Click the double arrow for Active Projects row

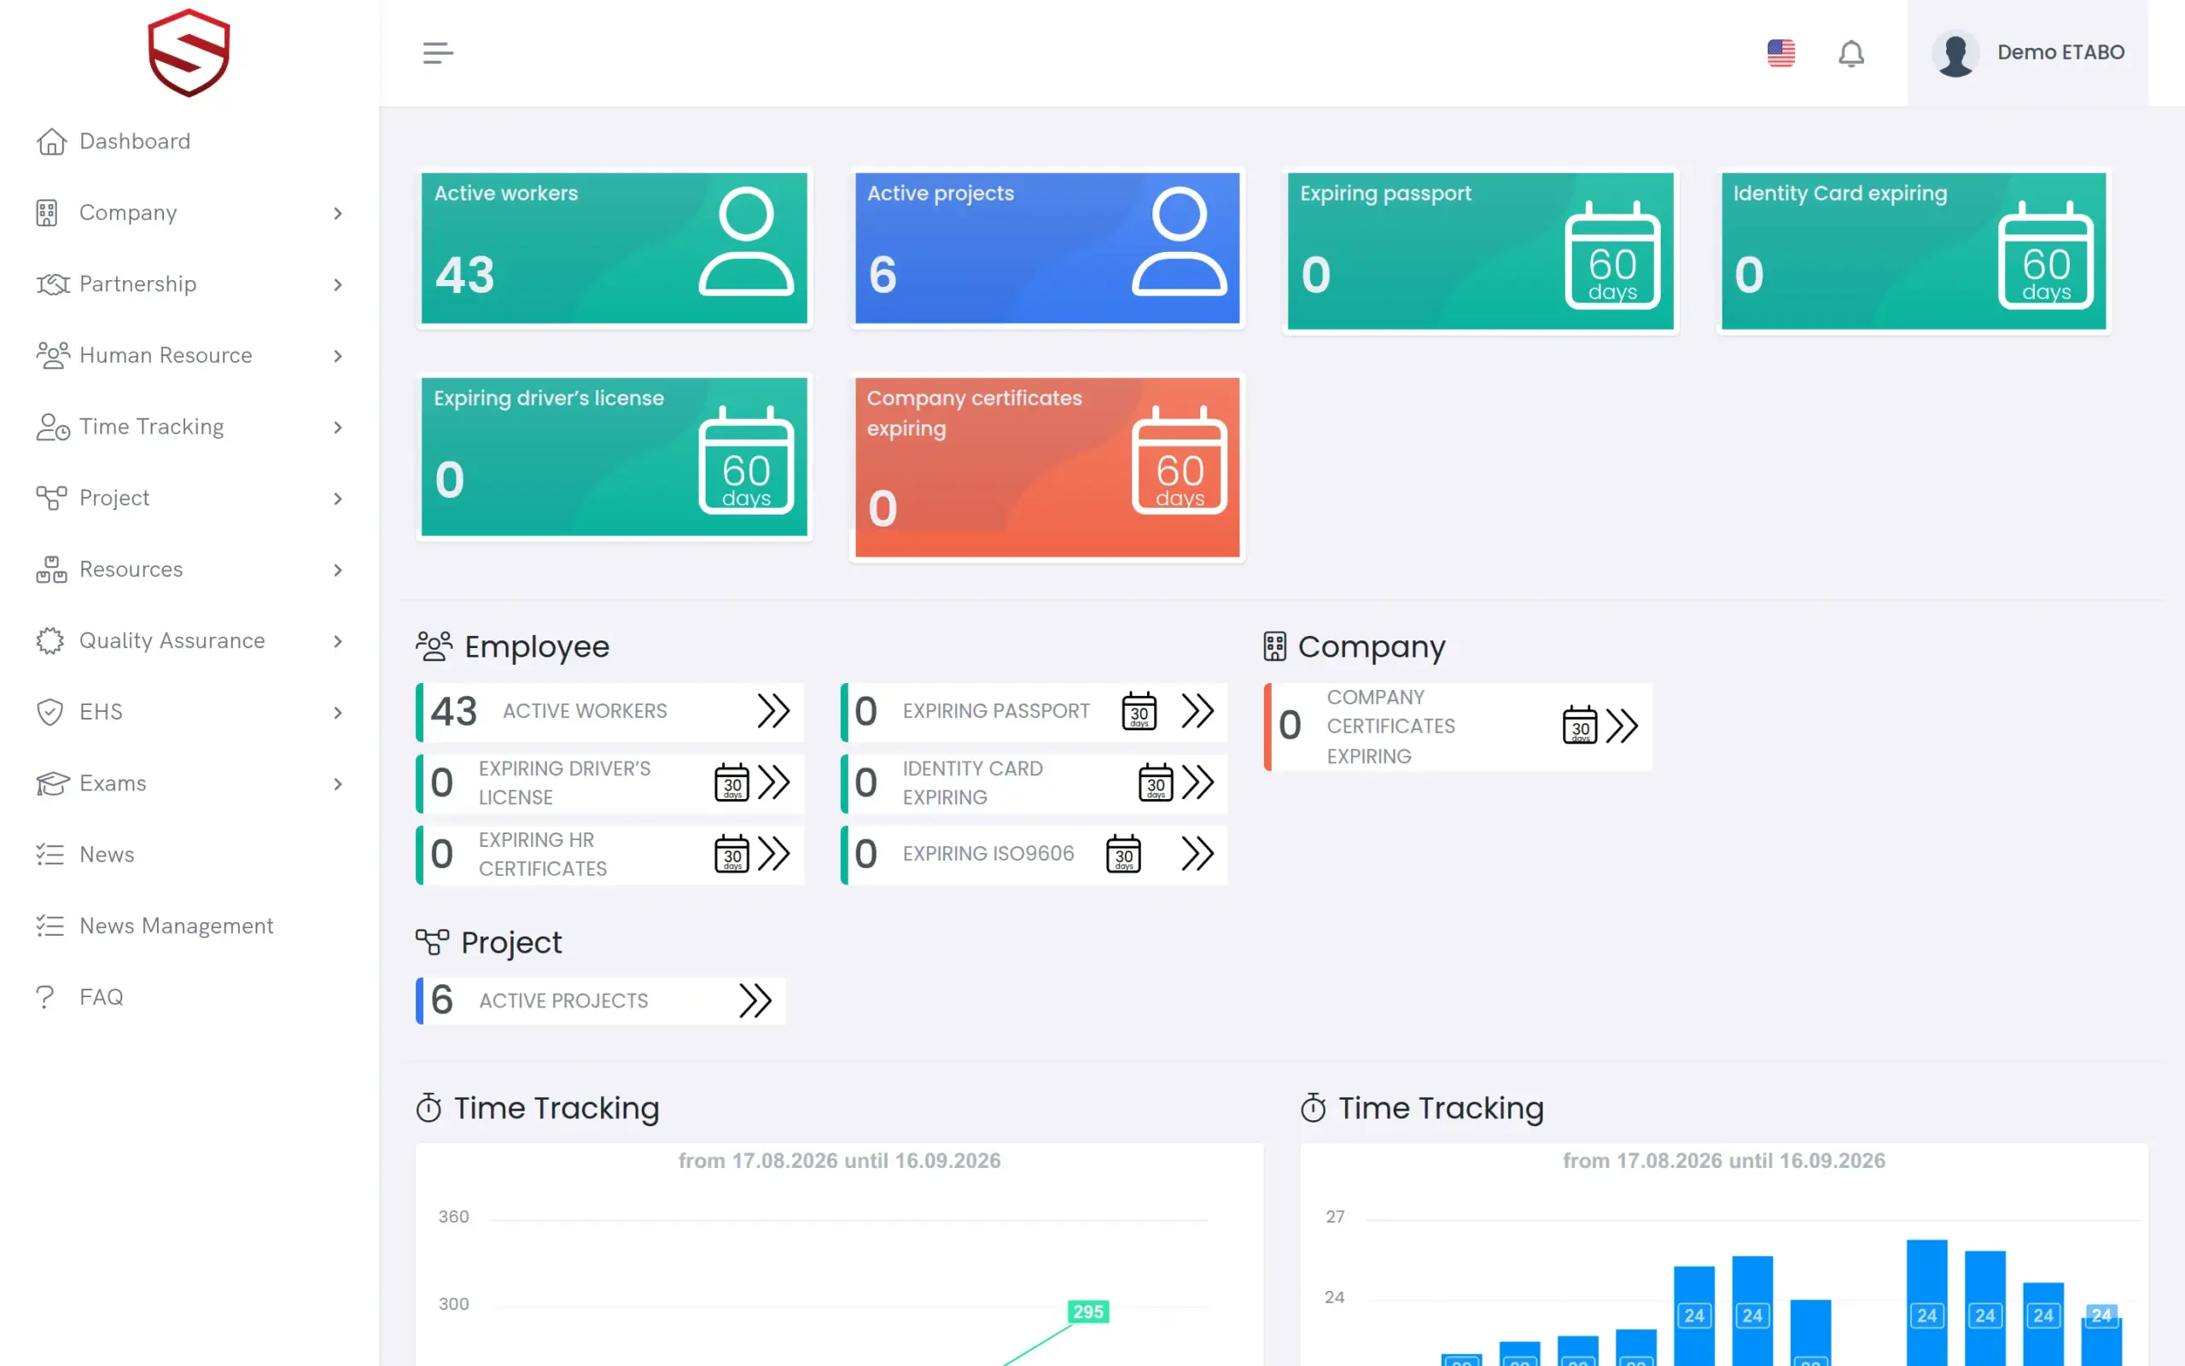click(x=755, y=1000)
